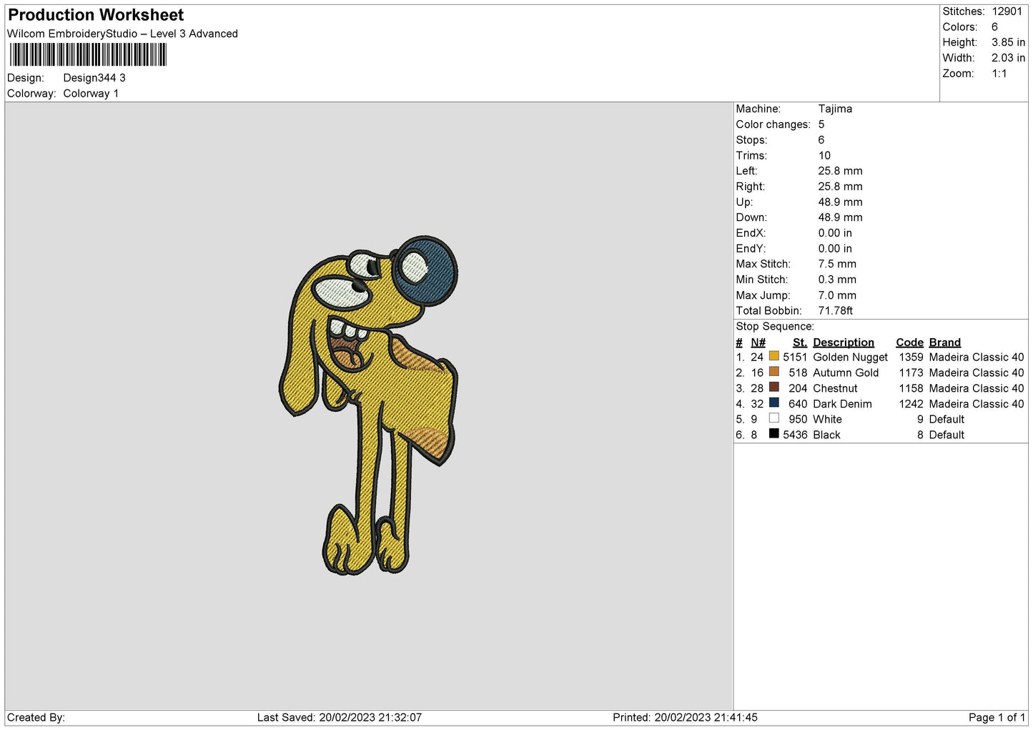Viewport: 1033px width, 730px height.
Task: Click the Total Bobbin value 71.78ft
Action: click(x=835, y=311)
